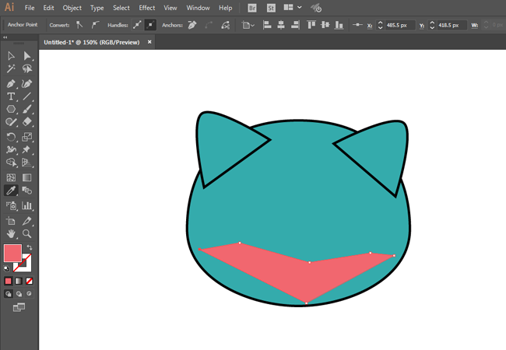Convert selected anchor points to corner

79,25
